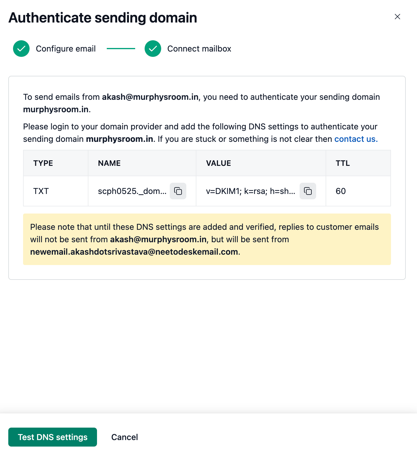Select the v=DKIM1; k=rsa value text

[250, 191]
